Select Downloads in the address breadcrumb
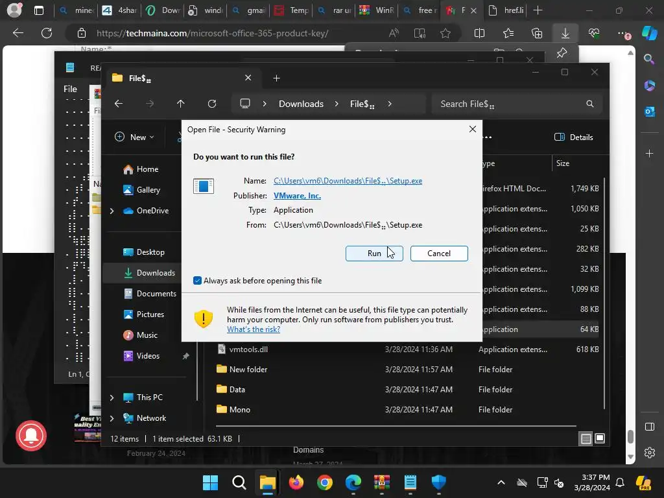Image resolution: width=664 pixels, height=498 pixels. pyautogui.click(x=301, y=104)
